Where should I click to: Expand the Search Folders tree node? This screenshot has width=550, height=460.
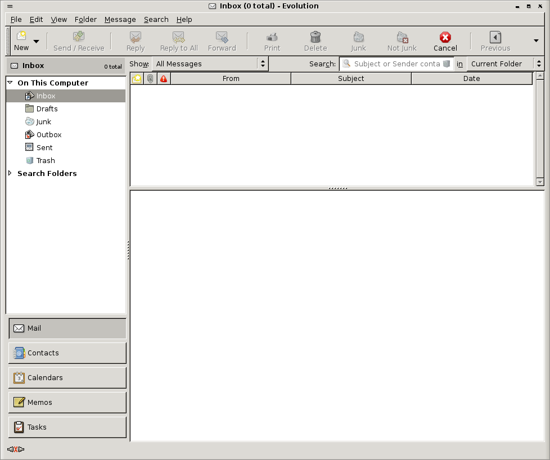[x=10, y=173]
